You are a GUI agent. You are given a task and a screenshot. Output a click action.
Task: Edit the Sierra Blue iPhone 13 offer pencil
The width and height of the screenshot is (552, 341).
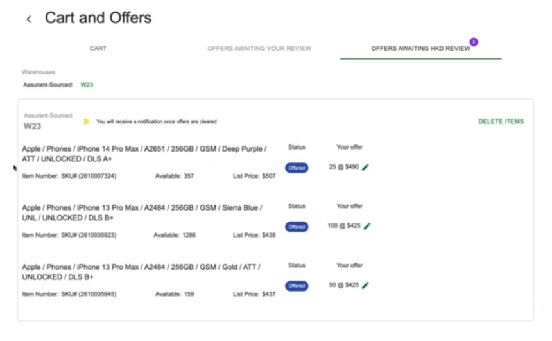368,226
